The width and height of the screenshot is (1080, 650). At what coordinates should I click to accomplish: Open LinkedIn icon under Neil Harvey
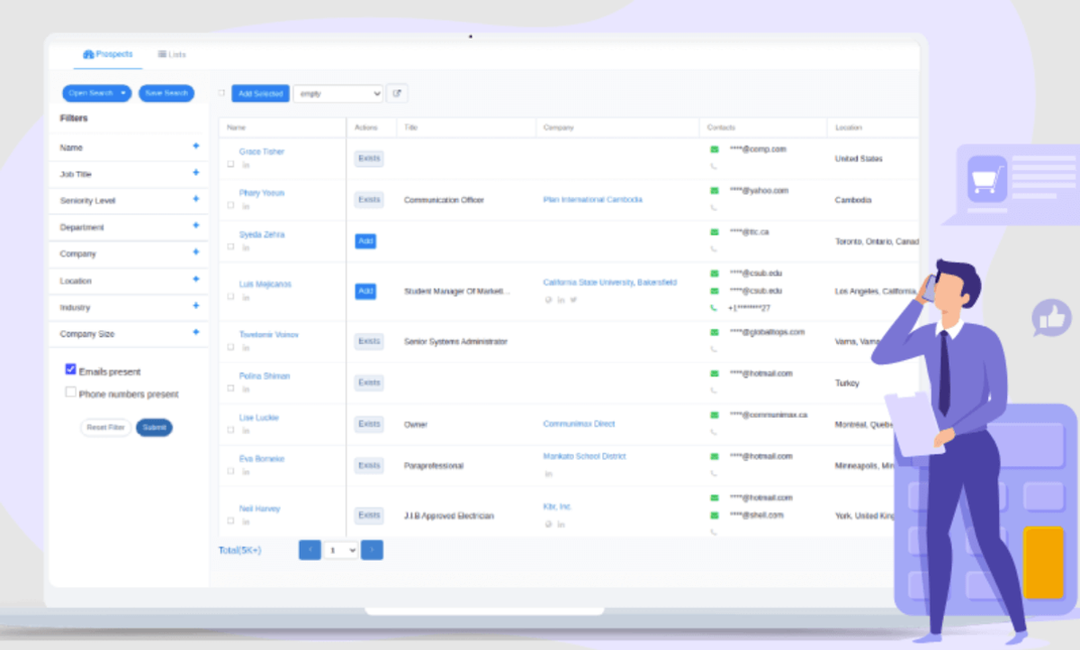(x=246, y=522)
